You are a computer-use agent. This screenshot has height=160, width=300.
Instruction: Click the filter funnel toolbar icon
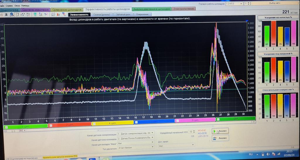(64, 14)
